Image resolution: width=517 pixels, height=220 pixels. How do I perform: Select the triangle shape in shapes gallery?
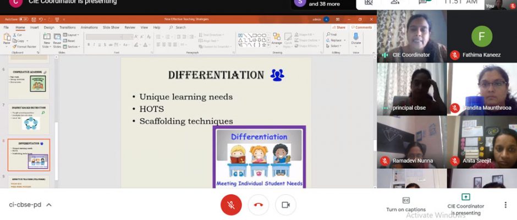(240, 40)
